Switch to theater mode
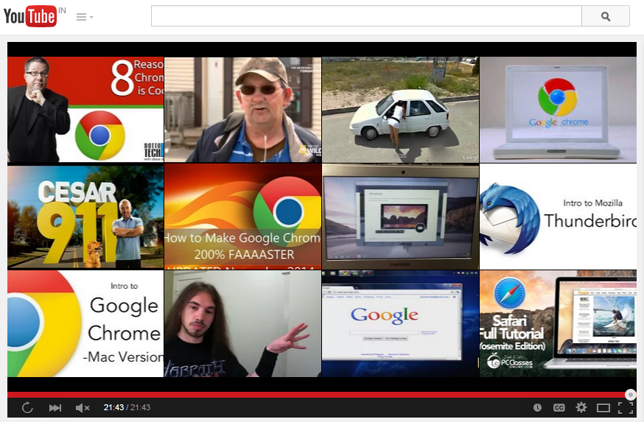The width and height of the screenshot is (644, 422). (x=603, y=407)
